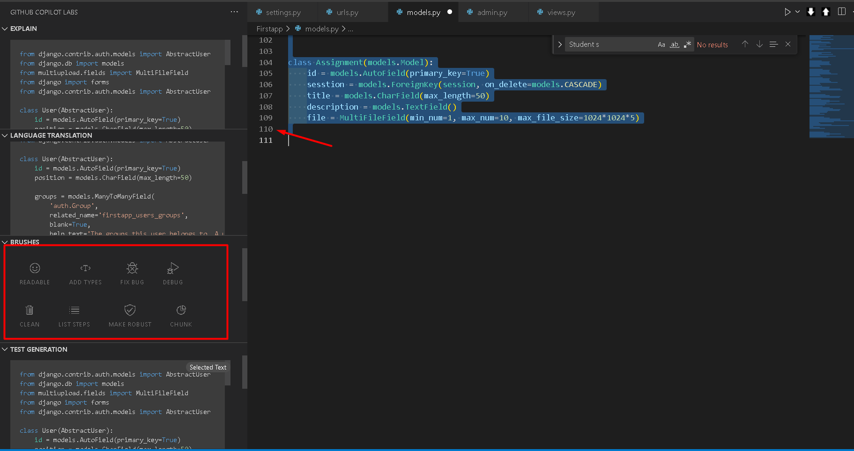Click the Selected Text badge in Test Generation

pos(208,367)
